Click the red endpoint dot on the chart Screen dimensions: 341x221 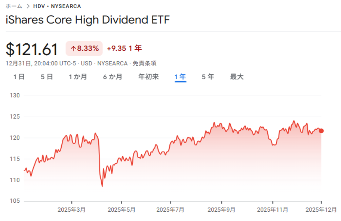[x=321, y=131]
